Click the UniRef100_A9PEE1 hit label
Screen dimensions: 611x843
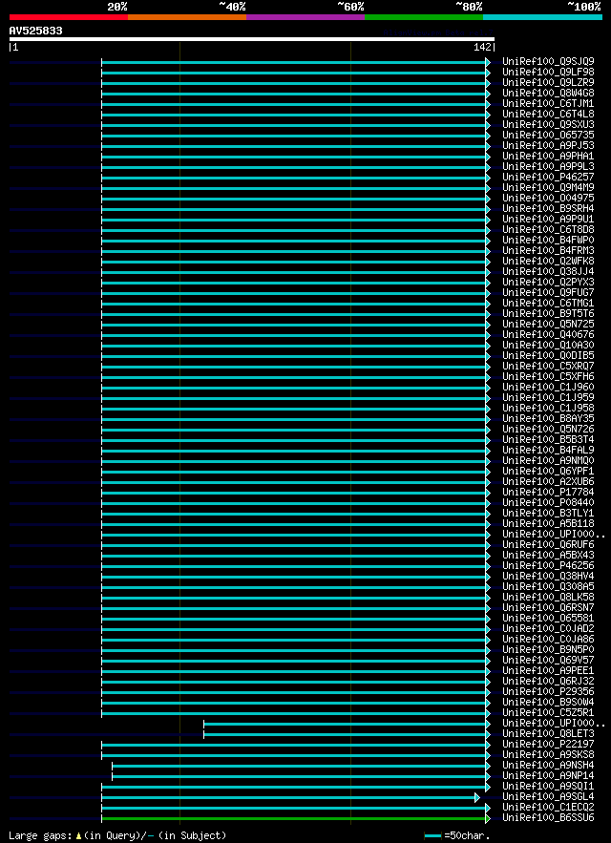548,670
